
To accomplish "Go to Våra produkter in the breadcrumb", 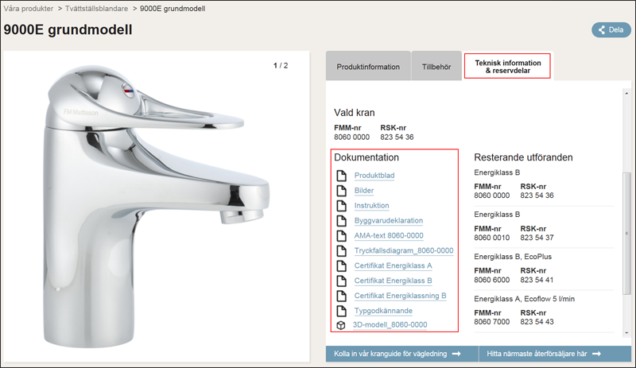I will tap(29, 9).
